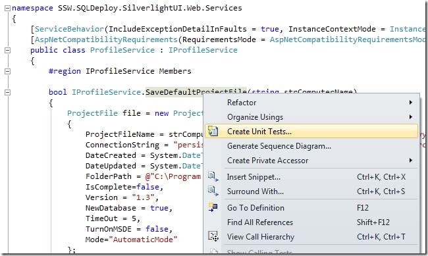Click the RequirementsMode parameter

pyautogui.click(x=219, y=39)
